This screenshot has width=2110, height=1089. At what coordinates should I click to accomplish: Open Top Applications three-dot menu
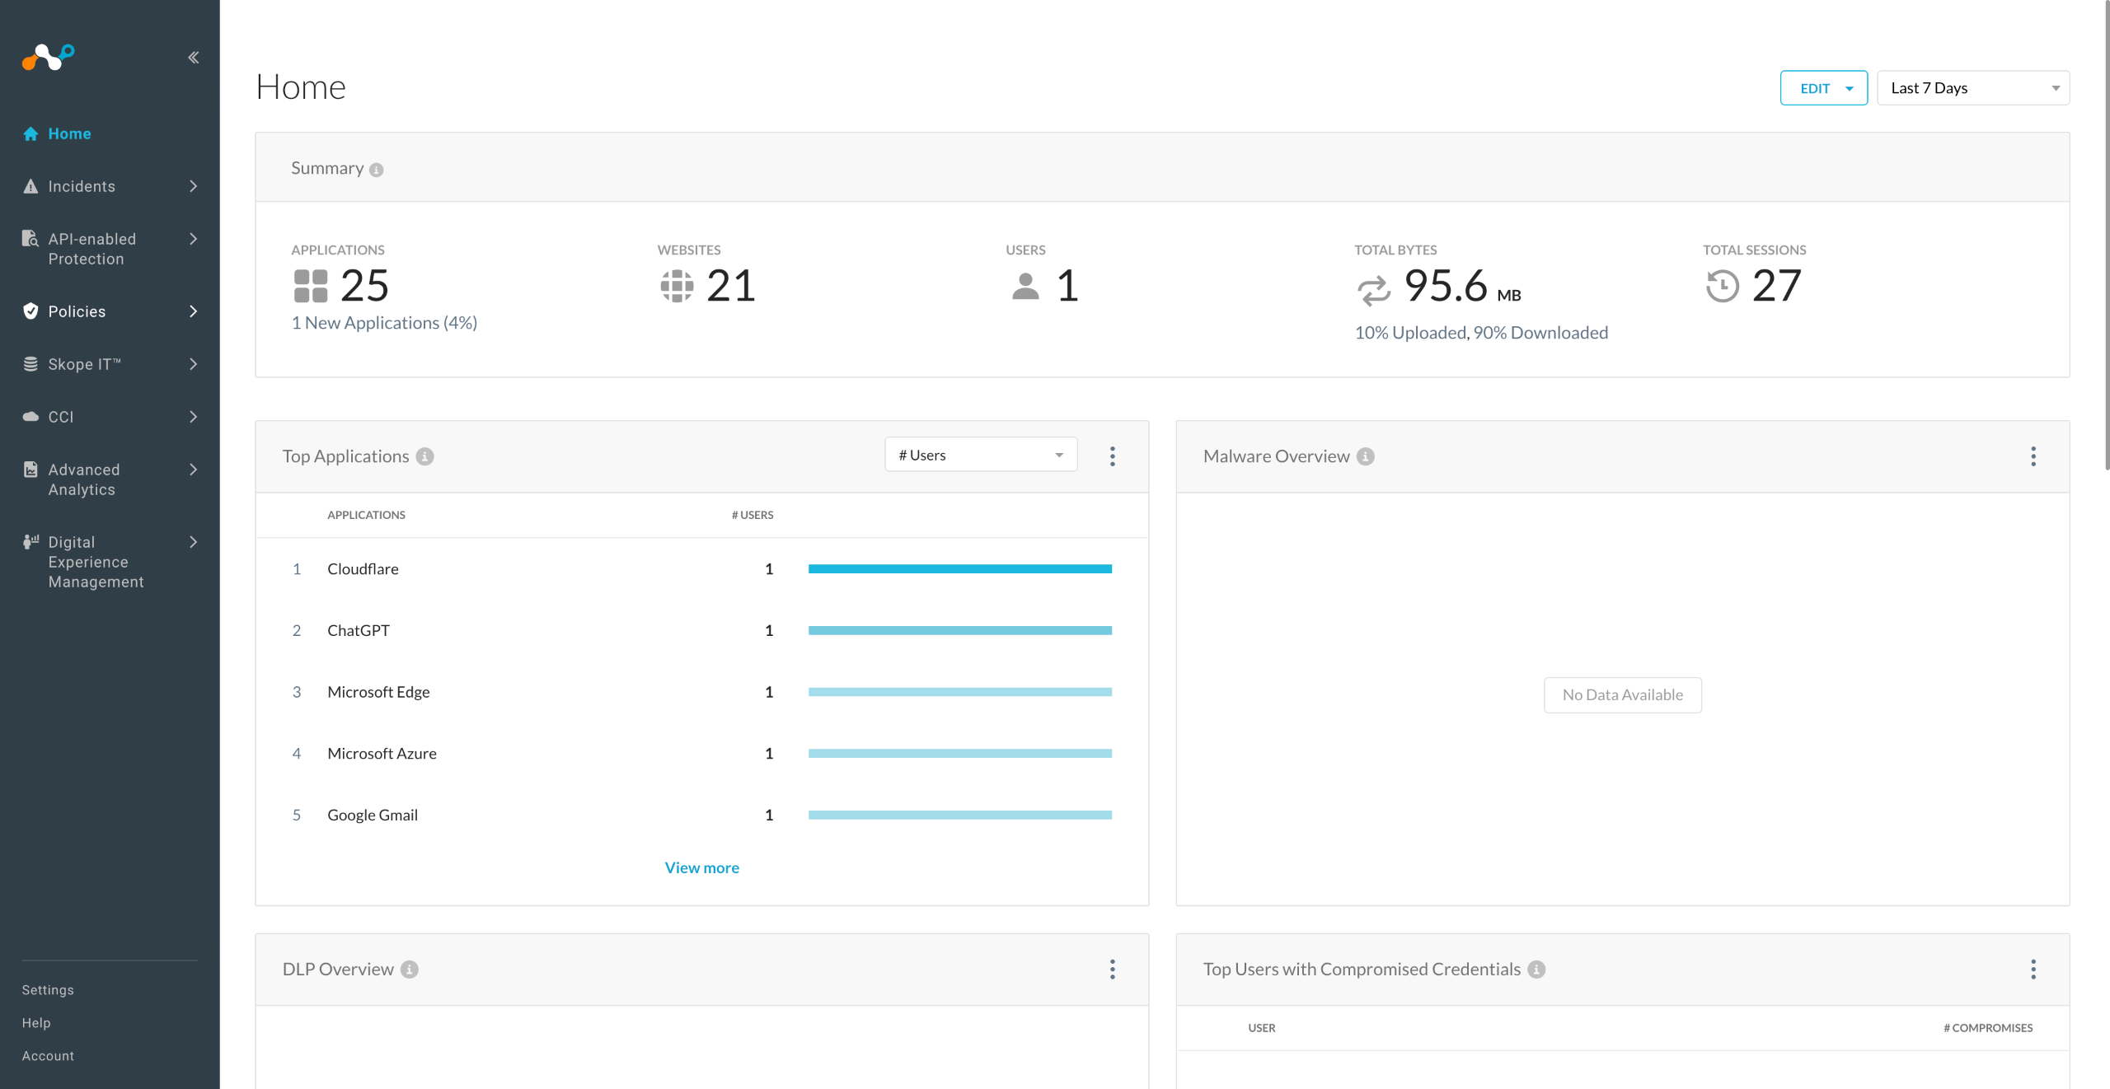pos(1112,456)
